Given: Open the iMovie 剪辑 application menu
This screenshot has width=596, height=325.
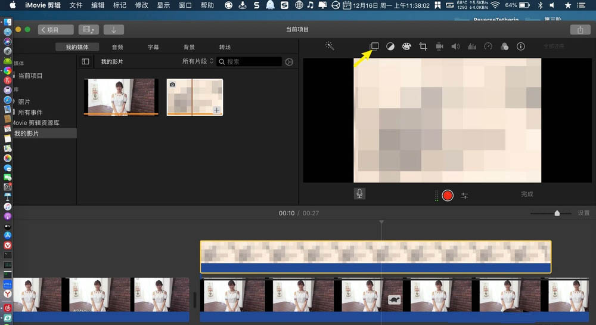Looking at the screenshot, I should pos(42,5).
